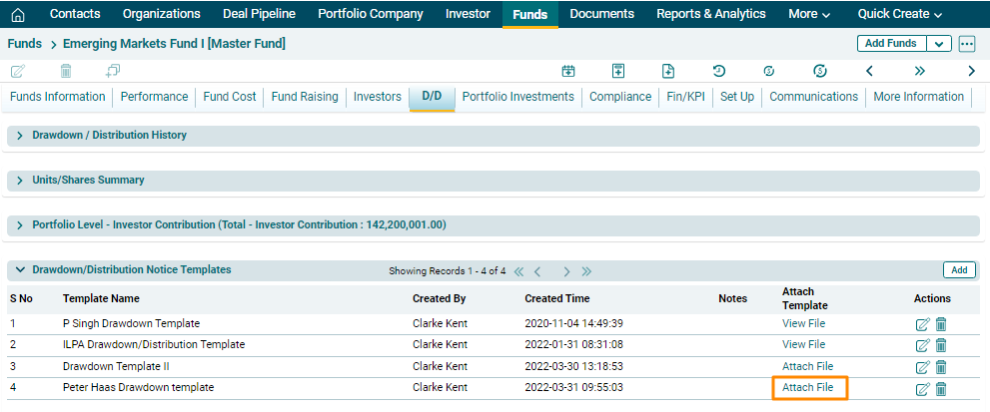Click the history clock icon in toolbar
The height and width of the screenshot is (412, 990).
tap(718, 71)
